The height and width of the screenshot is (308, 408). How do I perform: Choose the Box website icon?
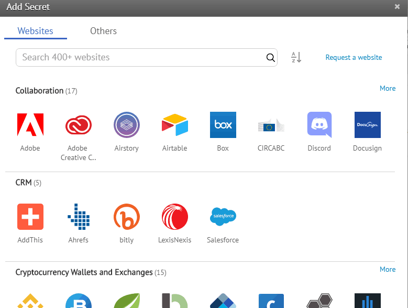pos(223,125)
